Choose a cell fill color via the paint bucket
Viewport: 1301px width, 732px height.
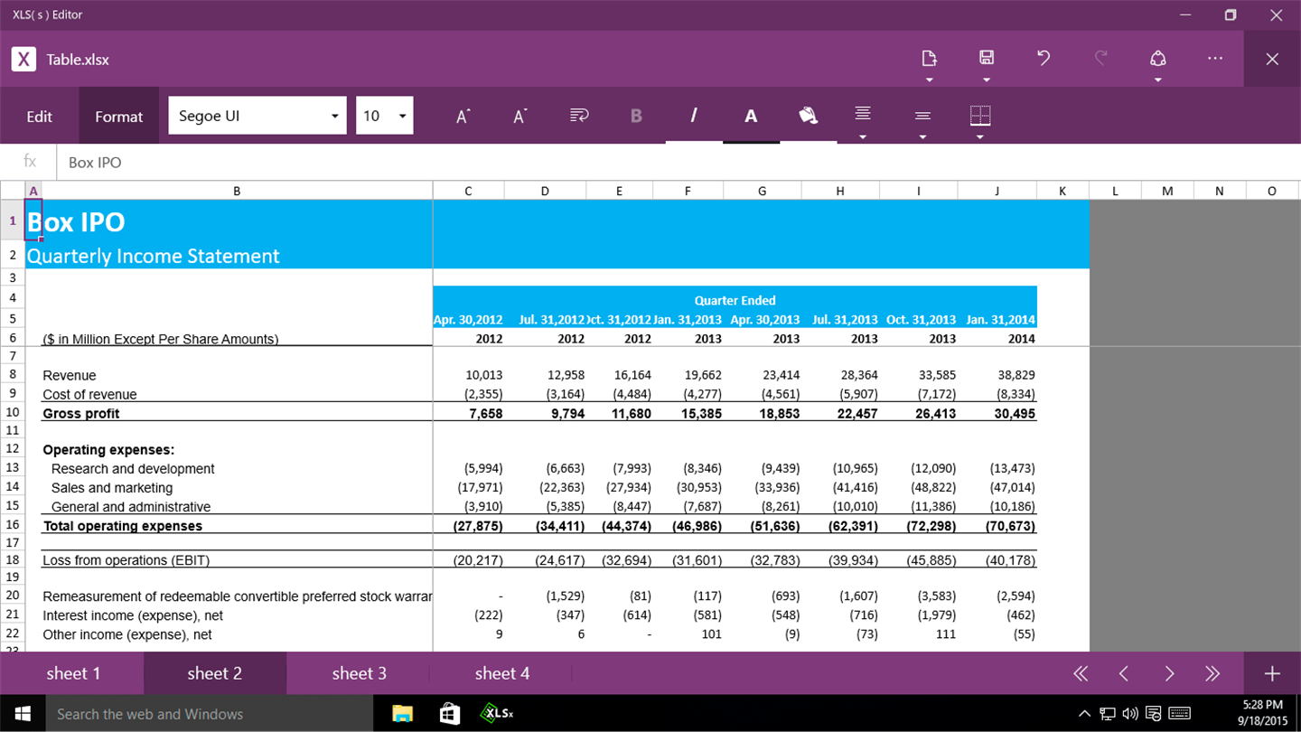pos(809,116)
